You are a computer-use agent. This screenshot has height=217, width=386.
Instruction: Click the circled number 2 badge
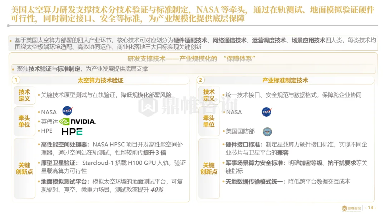point(201,80)
